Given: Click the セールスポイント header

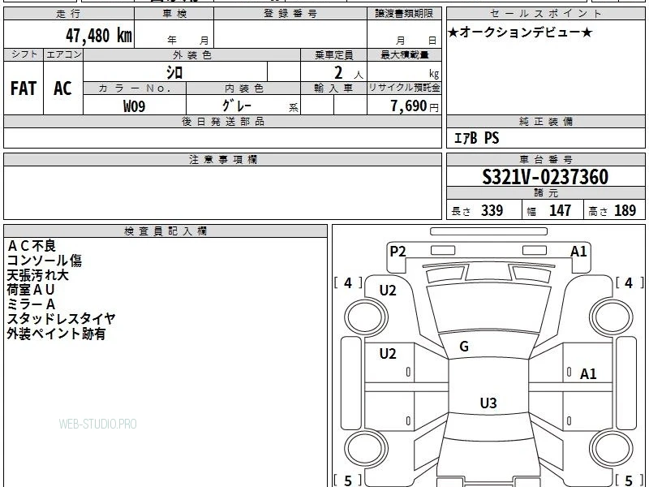Looking at the screenshot, I should [545, 13].
